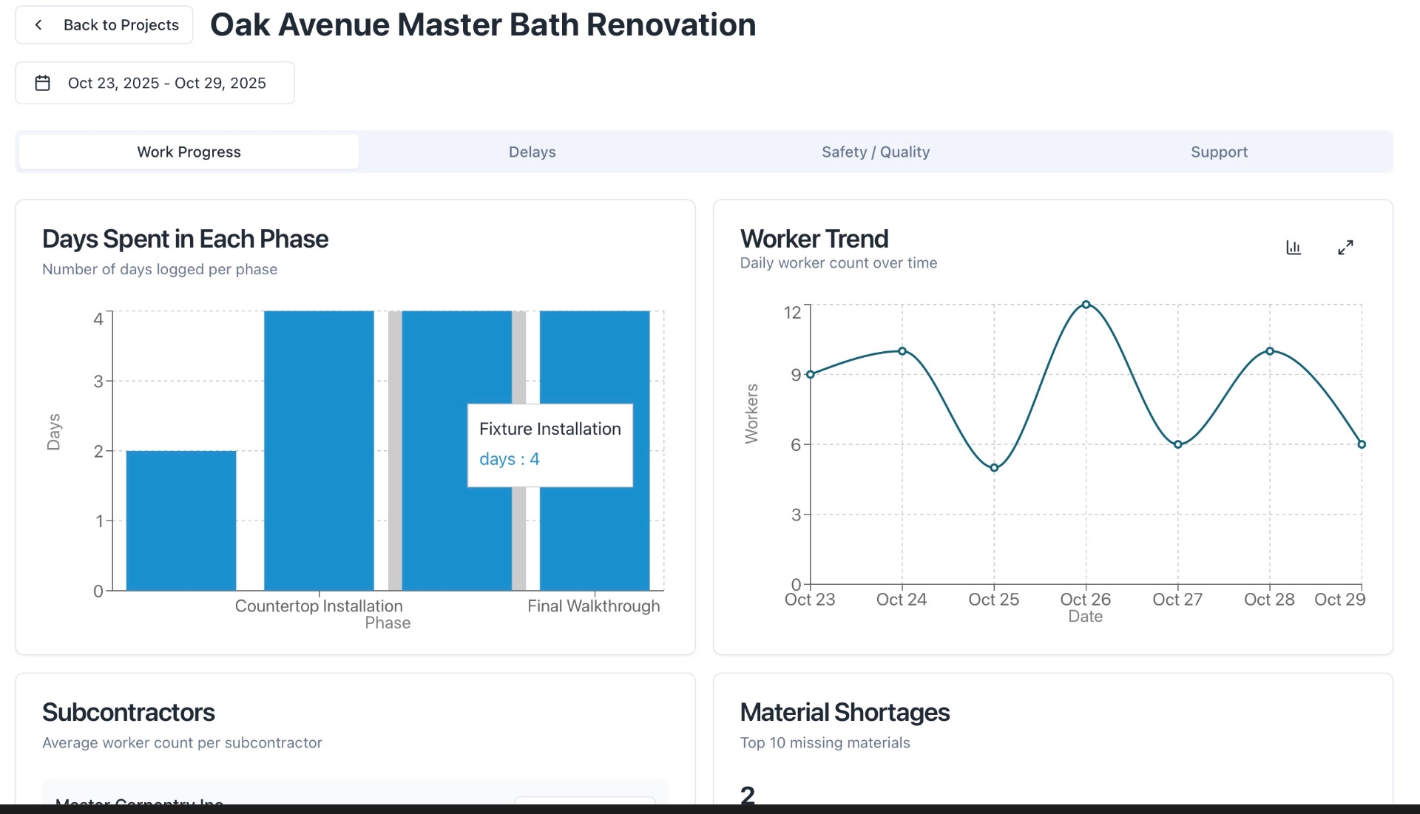Select the Oct 28 data point on Worker Trend
Viewport: 1420px width, 814px height.
pyautogui.click(x=1270, y=351)
